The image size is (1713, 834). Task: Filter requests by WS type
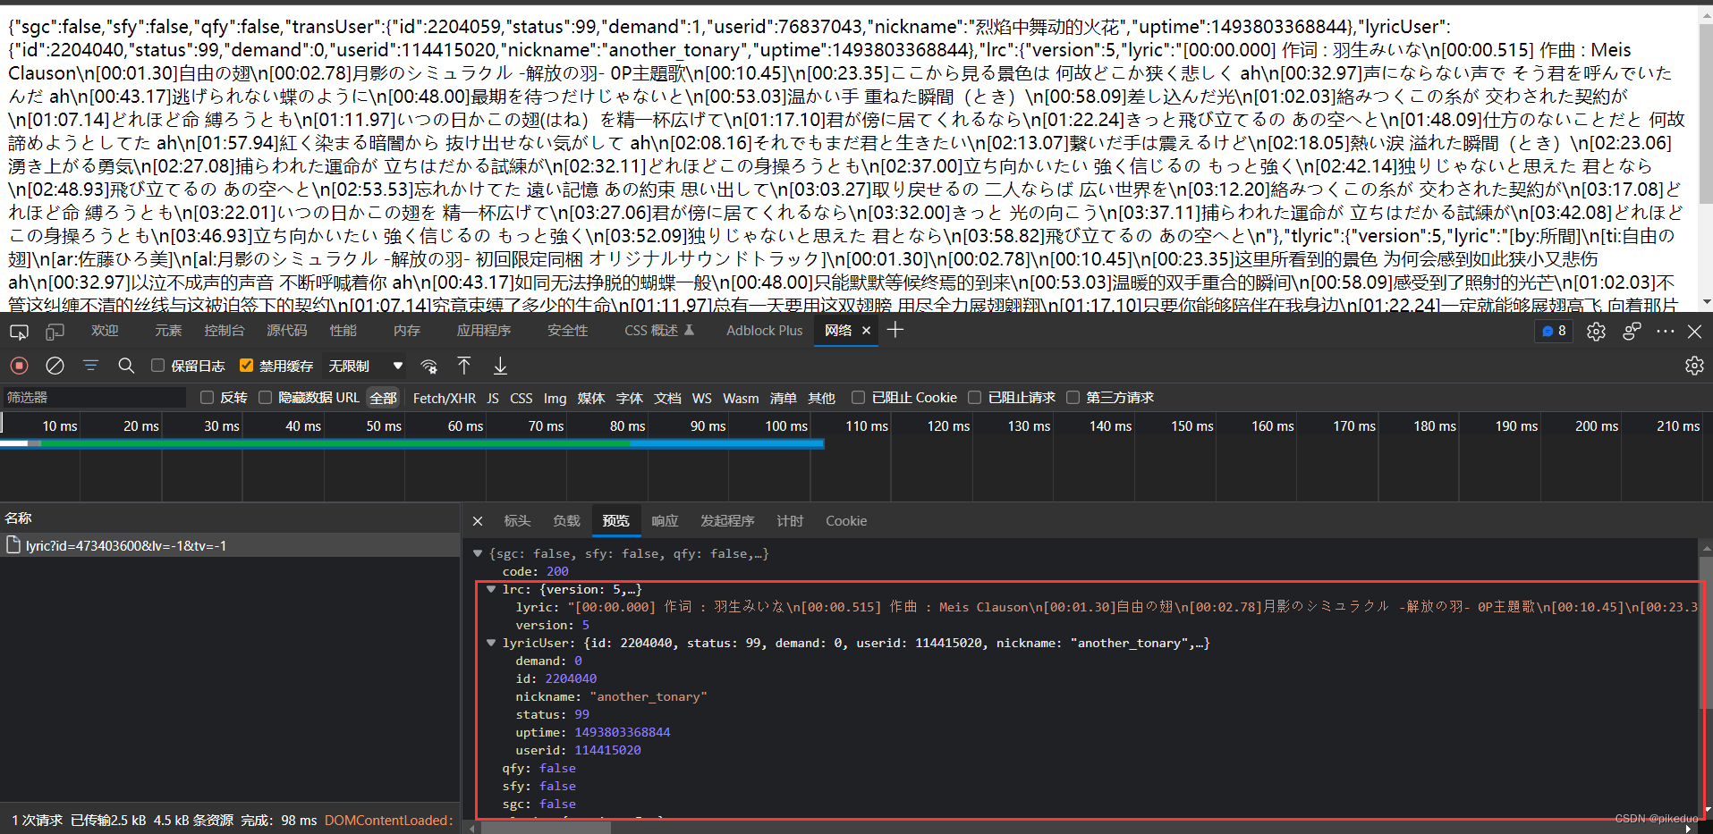click(702, 398)
